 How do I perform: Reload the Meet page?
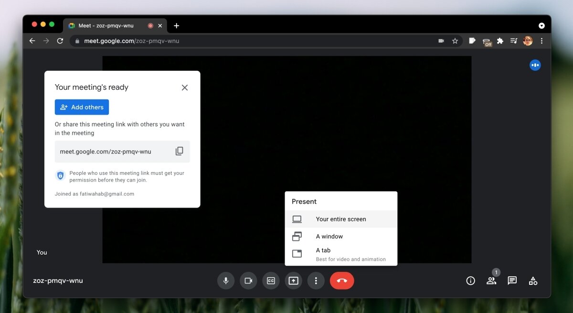pyautogui.click(x=60, y=41)
